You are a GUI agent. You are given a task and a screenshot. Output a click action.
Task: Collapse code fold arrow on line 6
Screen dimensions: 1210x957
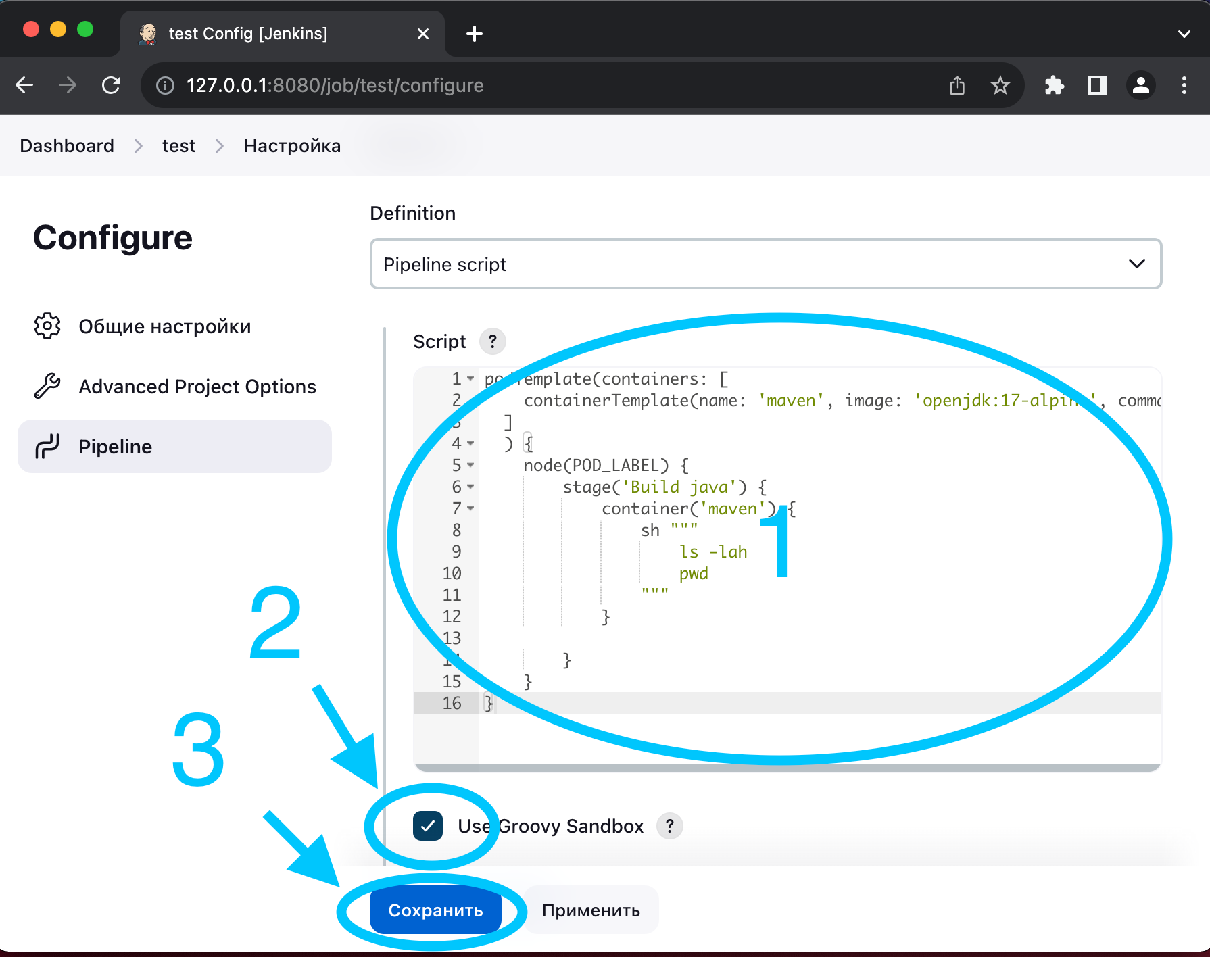click(470, 487)
